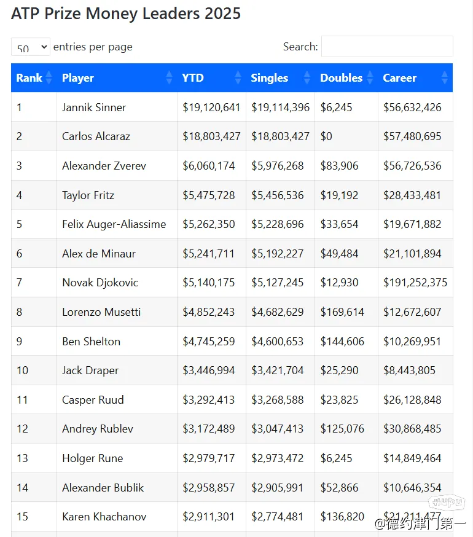
Task: Sort table by Career header label
Action: [399, 78]
